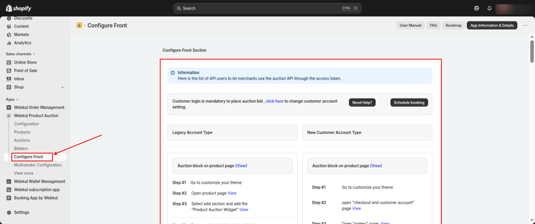Click the Webkul Order Management app icon
535x224 pixels.
(9, 107)
